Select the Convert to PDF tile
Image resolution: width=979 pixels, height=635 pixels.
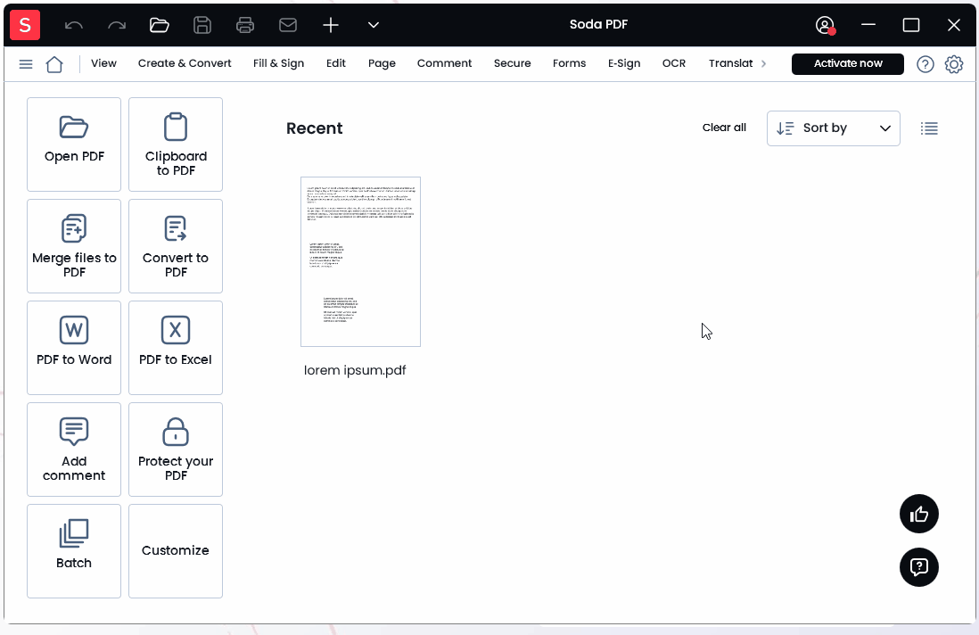pyautogui.click(x=176, y=246)
